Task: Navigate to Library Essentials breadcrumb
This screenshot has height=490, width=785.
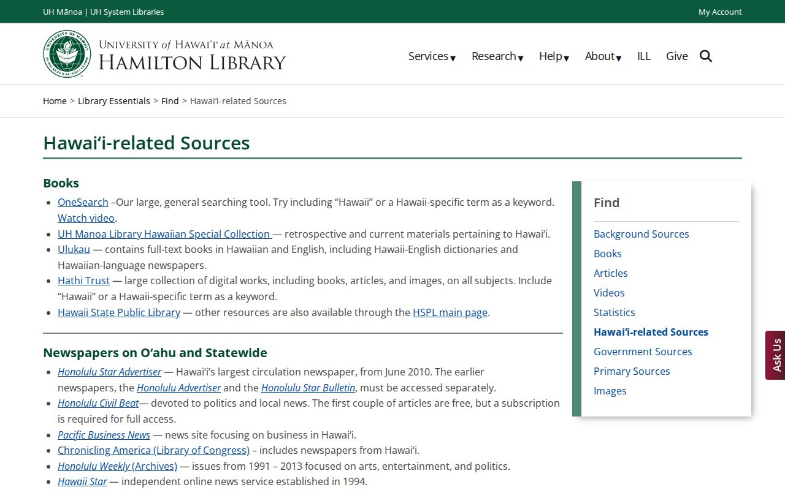Action: point(114,101)
